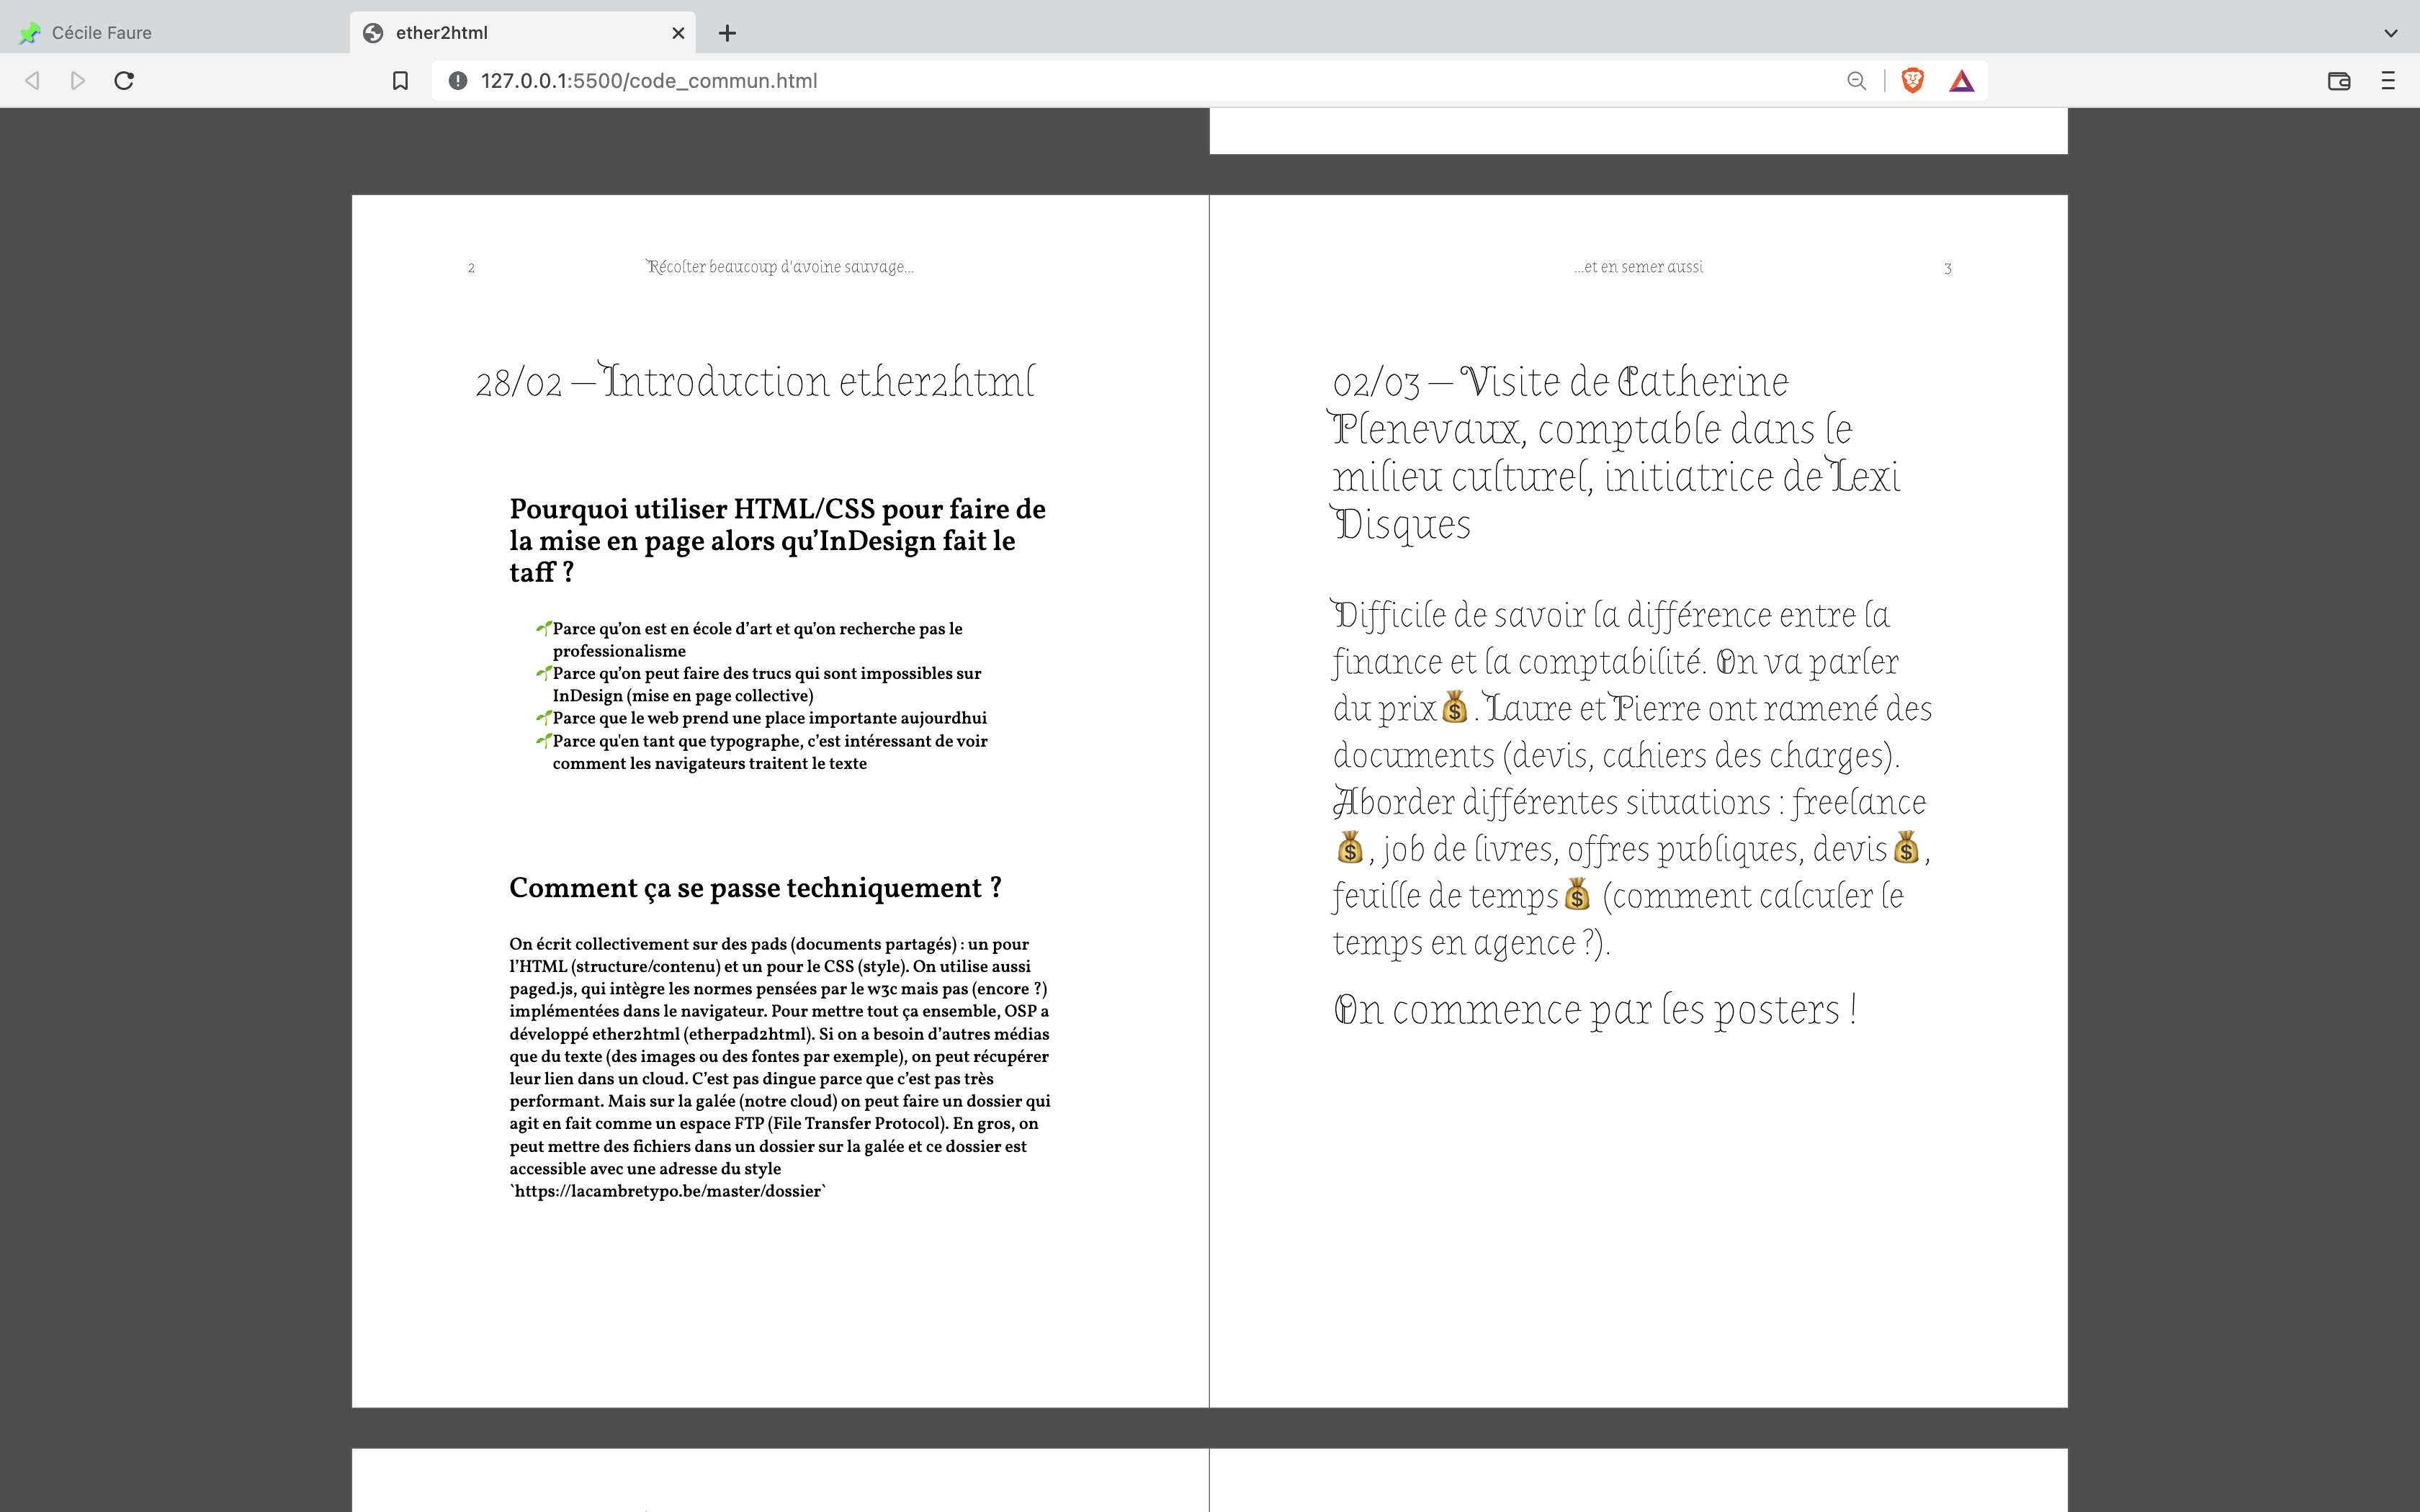This screenshot has width=2420, height=1512.
Task: Open a new tab with the plus button
Action: [x=727, y=33]
